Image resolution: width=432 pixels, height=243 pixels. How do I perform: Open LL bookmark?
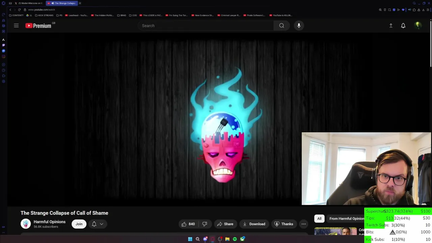click(29, 15)
